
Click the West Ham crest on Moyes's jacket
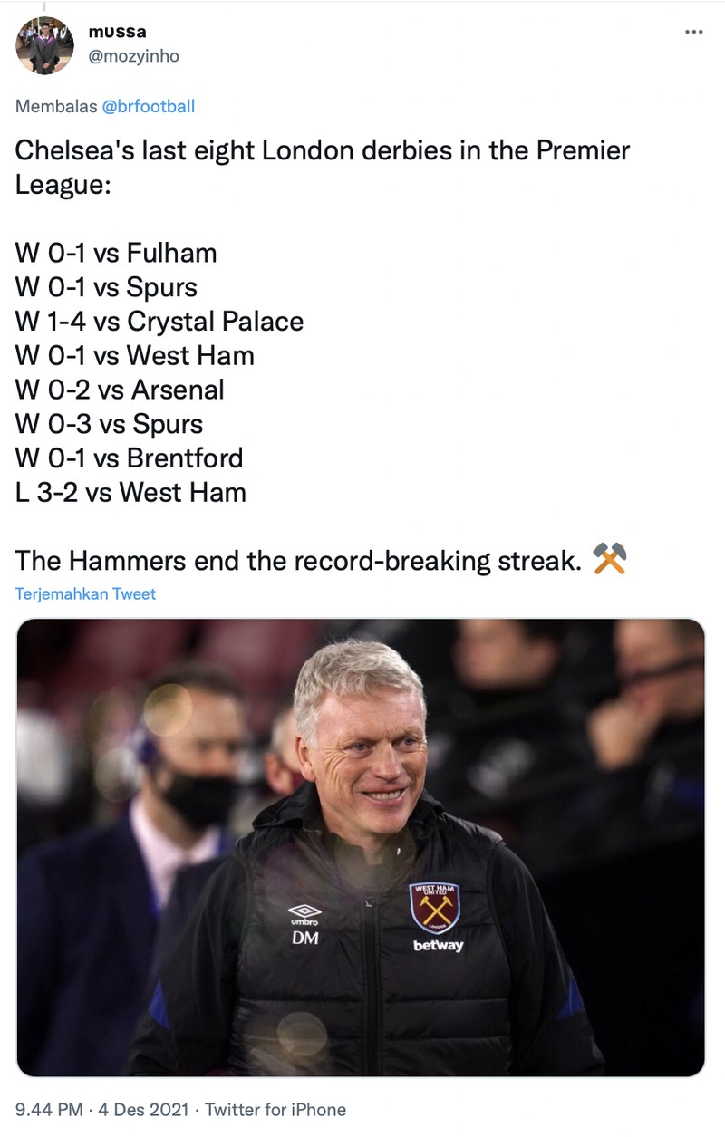pyautogui.click(x=436, y=905)
